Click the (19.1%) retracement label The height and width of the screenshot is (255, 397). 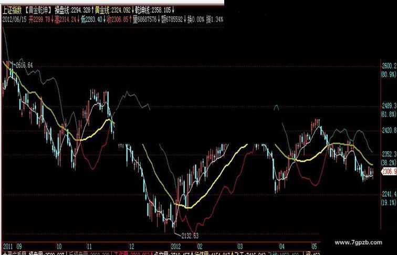[x=389, y=202]
